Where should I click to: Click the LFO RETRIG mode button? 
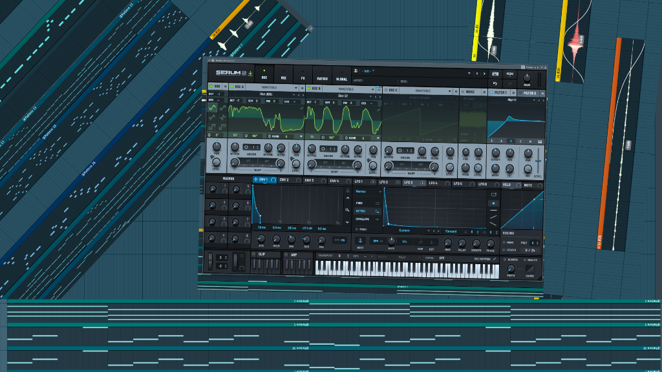[367, 211]
